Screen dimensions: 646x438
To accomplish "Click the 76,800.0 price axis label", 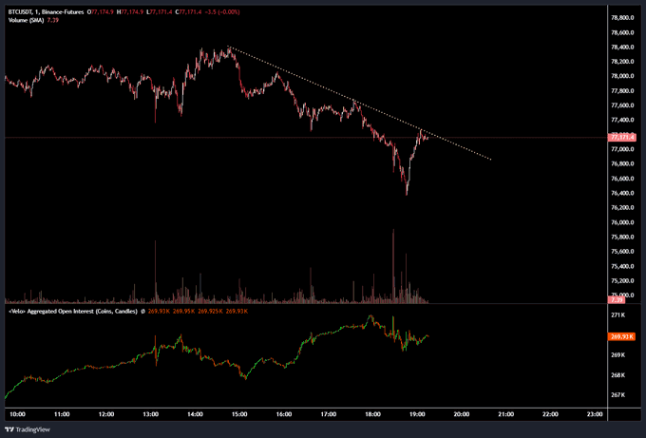I will click(622, 164).
